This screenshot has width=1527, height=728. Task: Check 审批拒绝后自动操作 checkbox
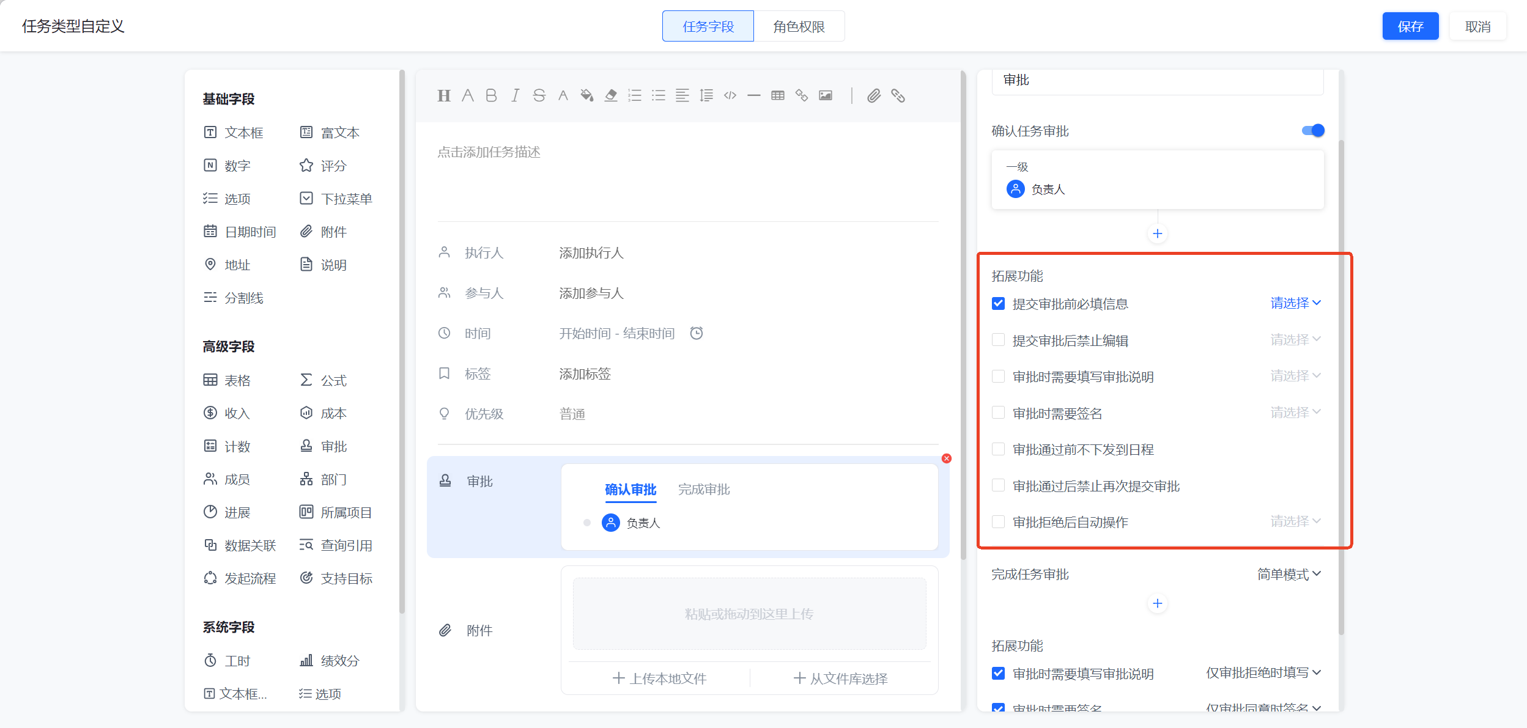[998, 522]
